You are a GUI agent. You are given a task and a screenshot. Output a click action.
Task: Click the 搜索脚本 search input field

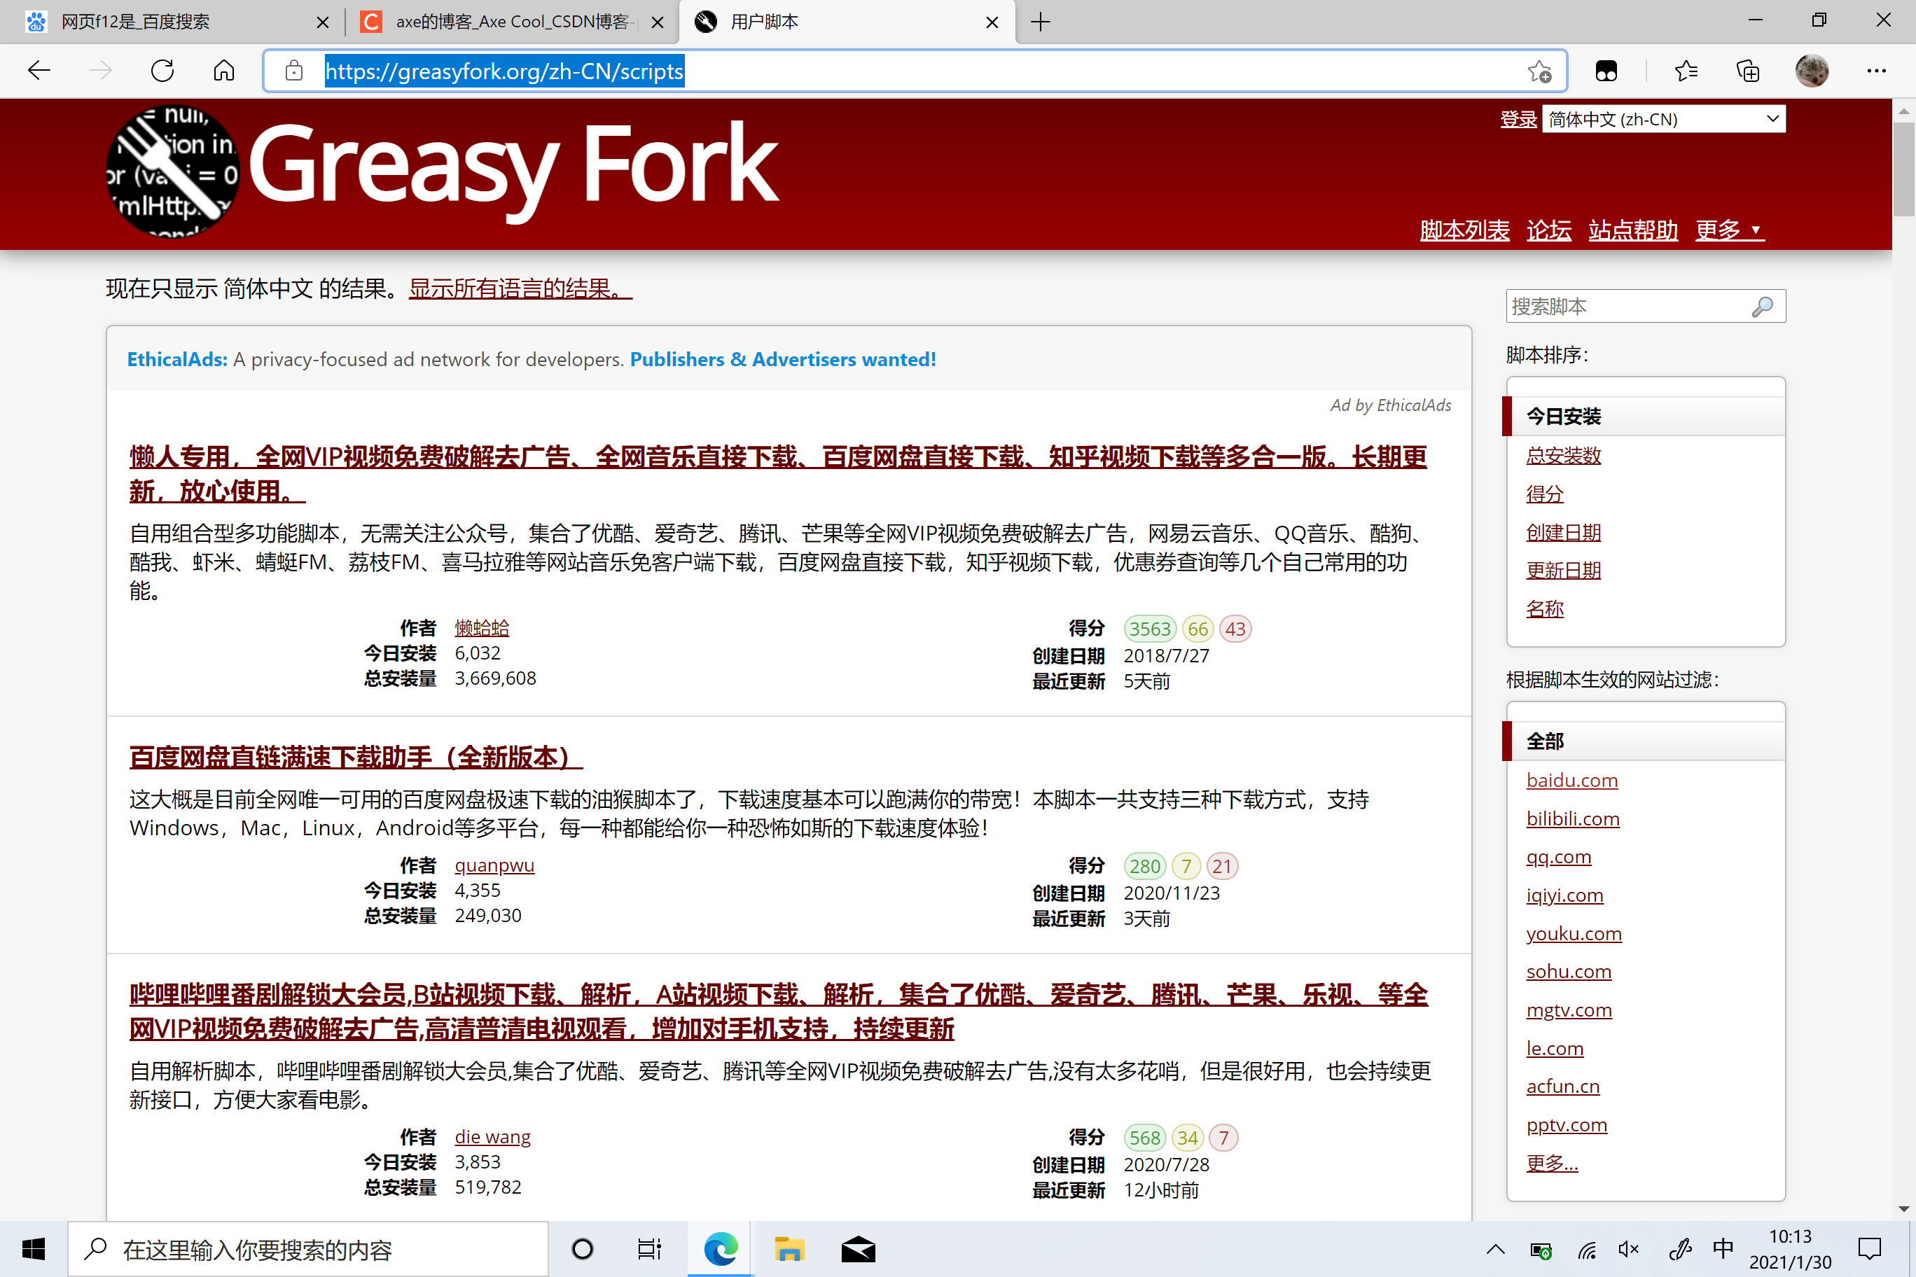coord(1625,307)
